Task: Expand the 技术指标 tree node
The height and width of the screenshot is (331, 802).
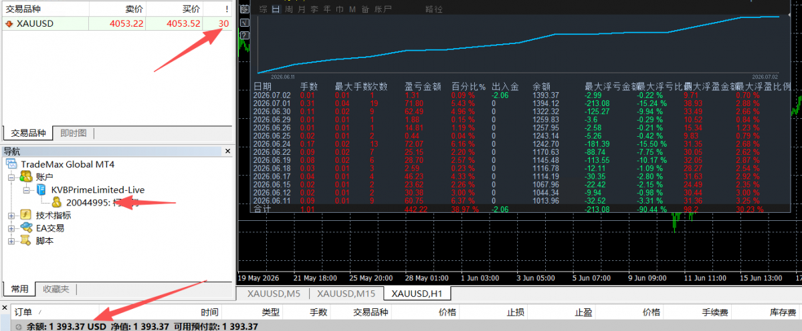Action: [11, 216]
